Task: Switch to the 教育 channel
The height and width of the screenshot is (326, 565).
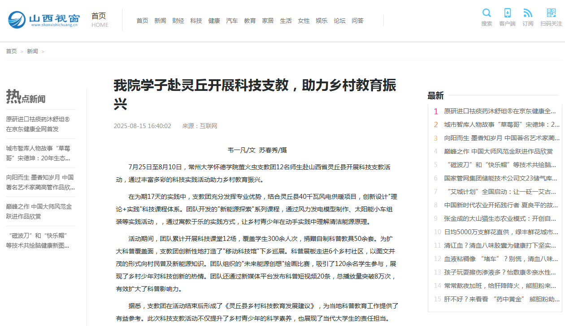Action: (250, 21)
